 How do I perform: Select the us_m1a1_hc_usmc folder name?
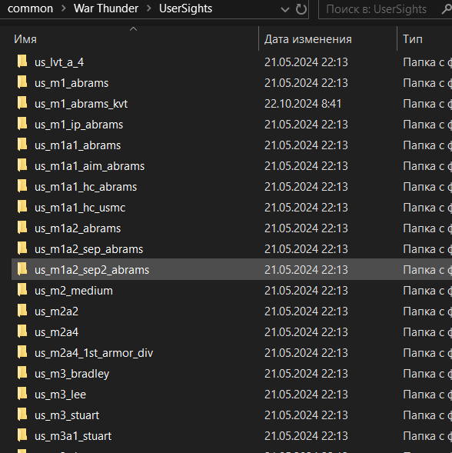point(80,208)
